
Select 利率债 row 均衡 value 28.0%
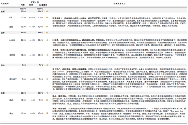coord(24,40)
